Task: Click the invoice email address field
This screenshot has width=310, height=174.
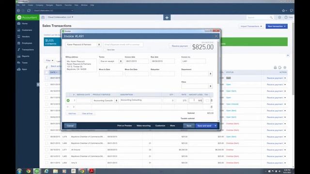Action: [123, 44]
